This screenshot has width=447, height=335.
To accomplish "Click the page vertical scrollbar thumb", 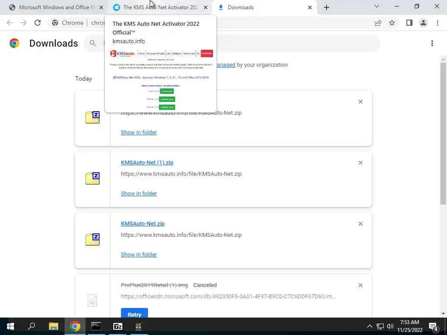I will [x=443, y=133].
